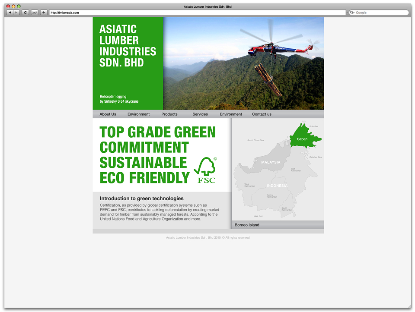Click the MALAYSIA label on the Borneo map
This screenshot has width=415, height=312.
[271, 162]
